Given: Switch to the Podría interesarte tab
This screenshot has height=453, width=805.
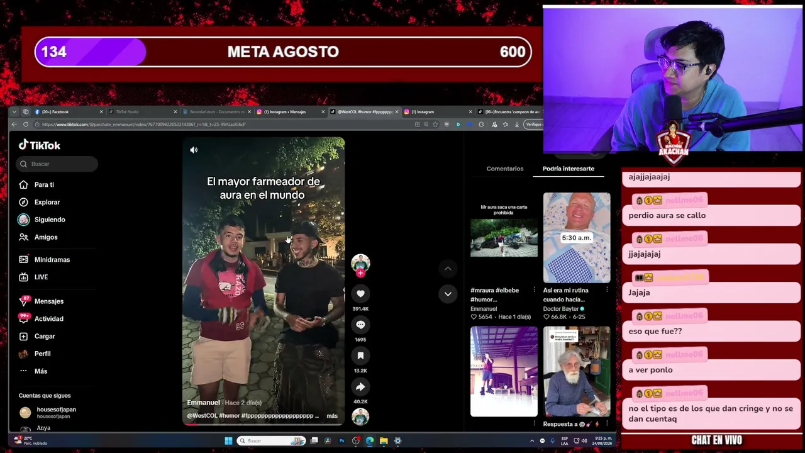Looking at the screenshot, I should click(x=569, y=169).
